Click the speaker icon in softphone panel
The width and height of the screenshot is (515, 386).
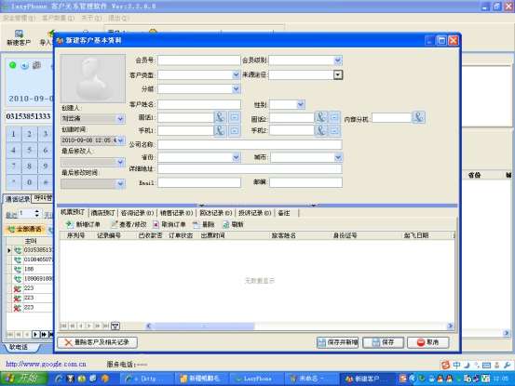click(x=24, y=66)
